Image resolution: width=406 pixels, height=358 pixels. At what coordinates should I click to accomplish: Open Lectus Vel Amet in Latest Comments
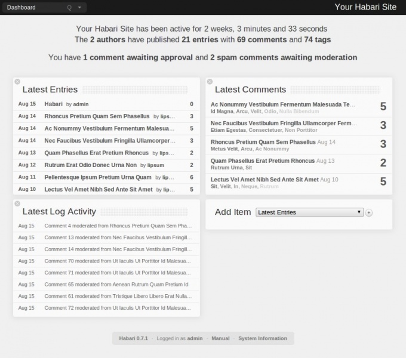[264, 180]
